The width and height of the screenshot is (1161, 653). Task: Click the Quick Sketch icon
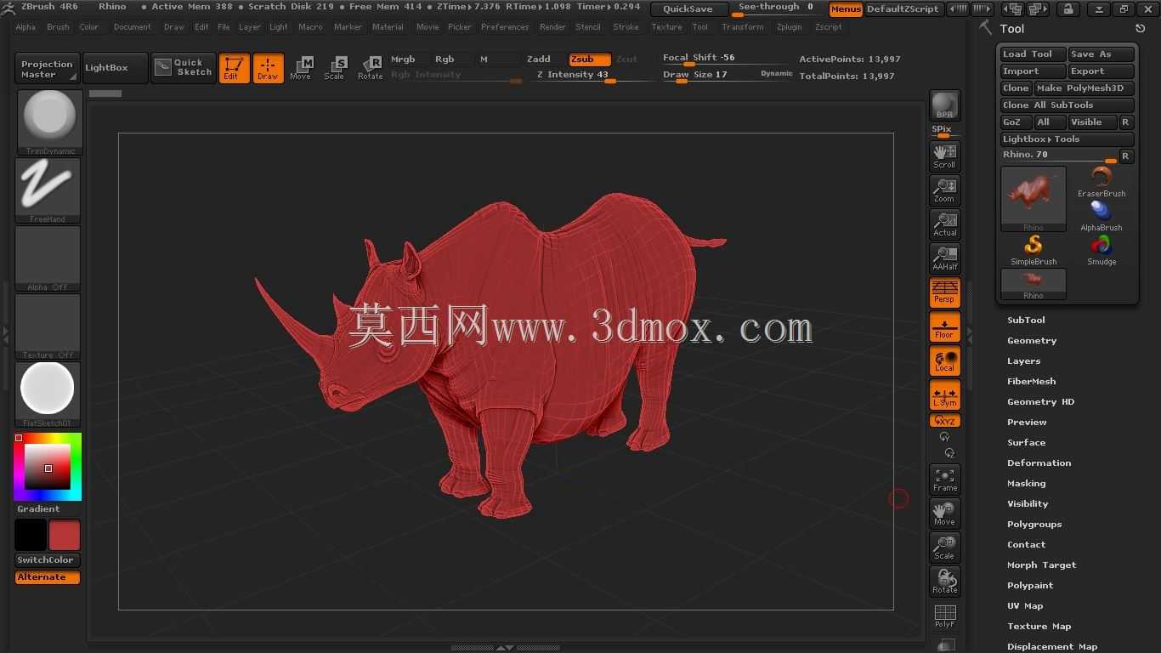coord(184,68)
